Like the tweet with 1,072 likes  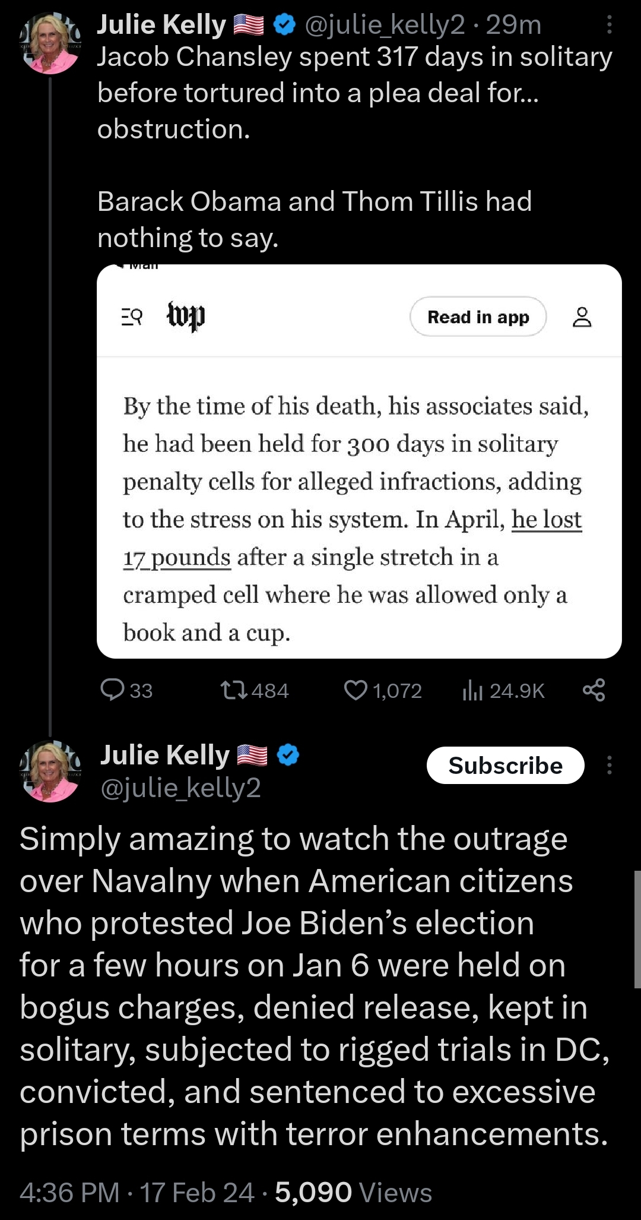tap(356, 690)
